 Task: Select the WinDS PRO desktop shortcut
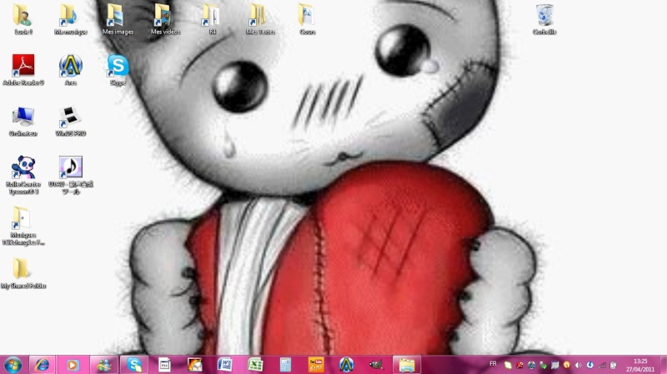pos(71,121)
